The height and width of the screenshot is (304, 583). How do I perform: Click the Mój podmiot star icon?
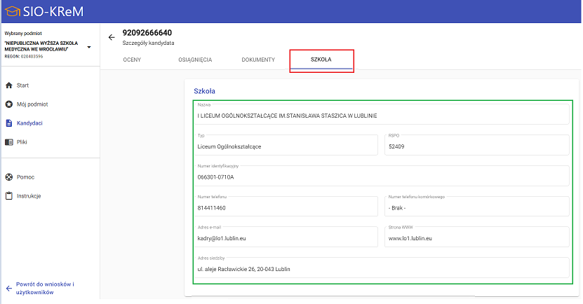[x=8, y=104]
